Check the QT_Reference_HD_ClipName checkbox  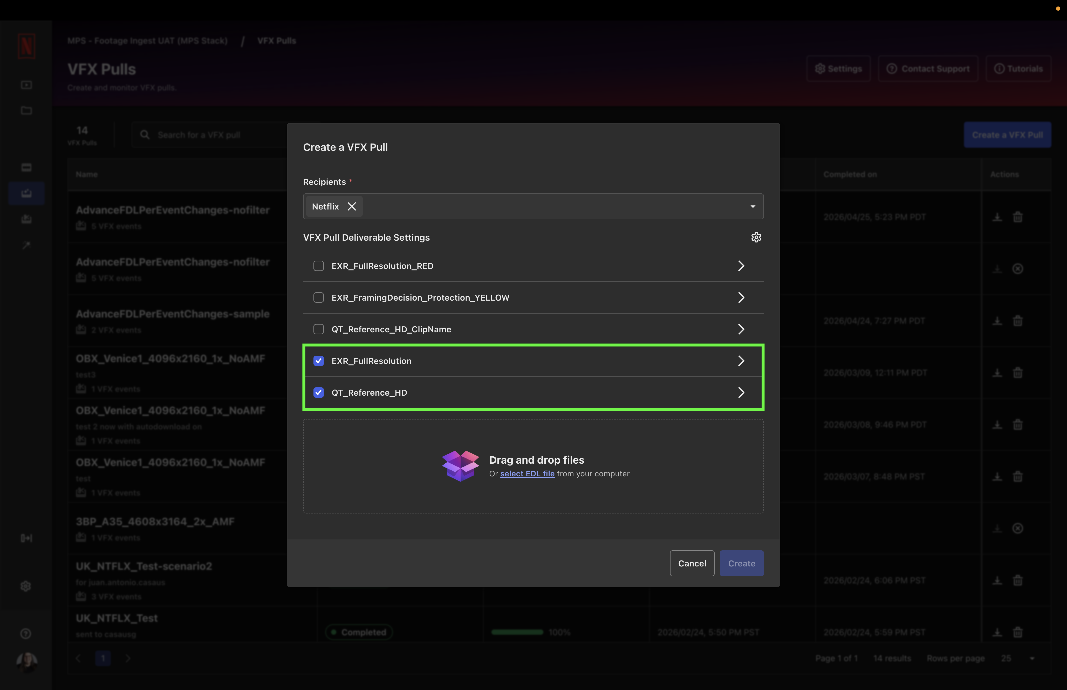click(318, 329)
